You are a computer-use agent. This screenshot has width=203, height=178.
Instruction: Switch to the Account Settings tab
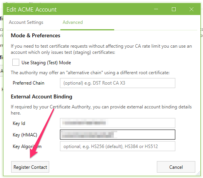click(26, 22)
